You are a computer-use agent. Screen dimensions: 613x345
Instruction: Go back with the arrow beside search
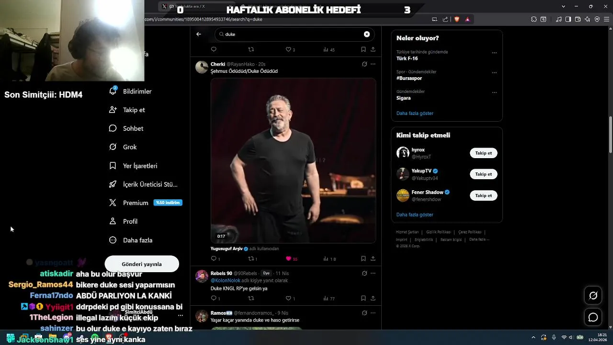(x=199, y=34)
